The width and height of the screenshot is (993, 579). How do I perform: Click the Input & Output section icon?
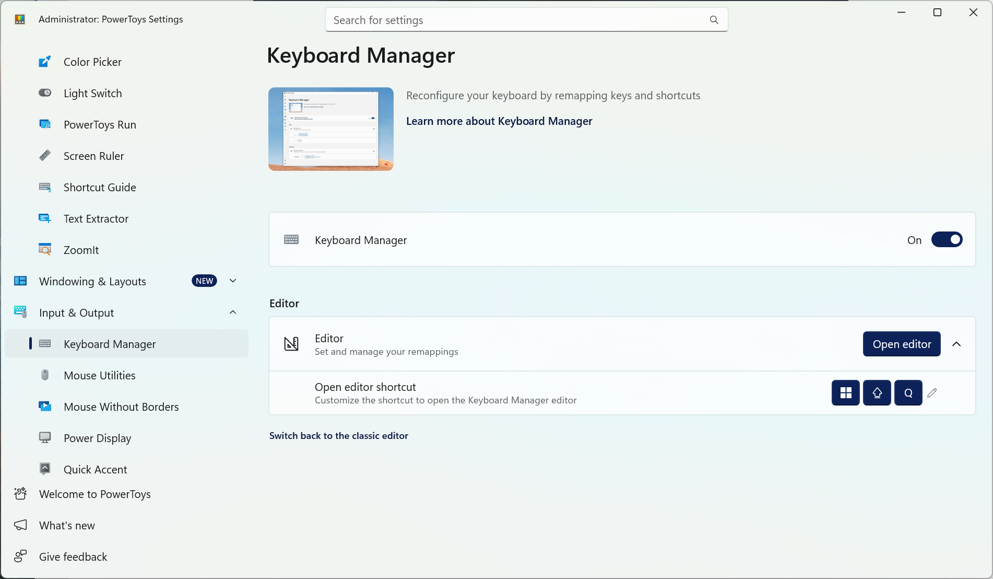20,312
